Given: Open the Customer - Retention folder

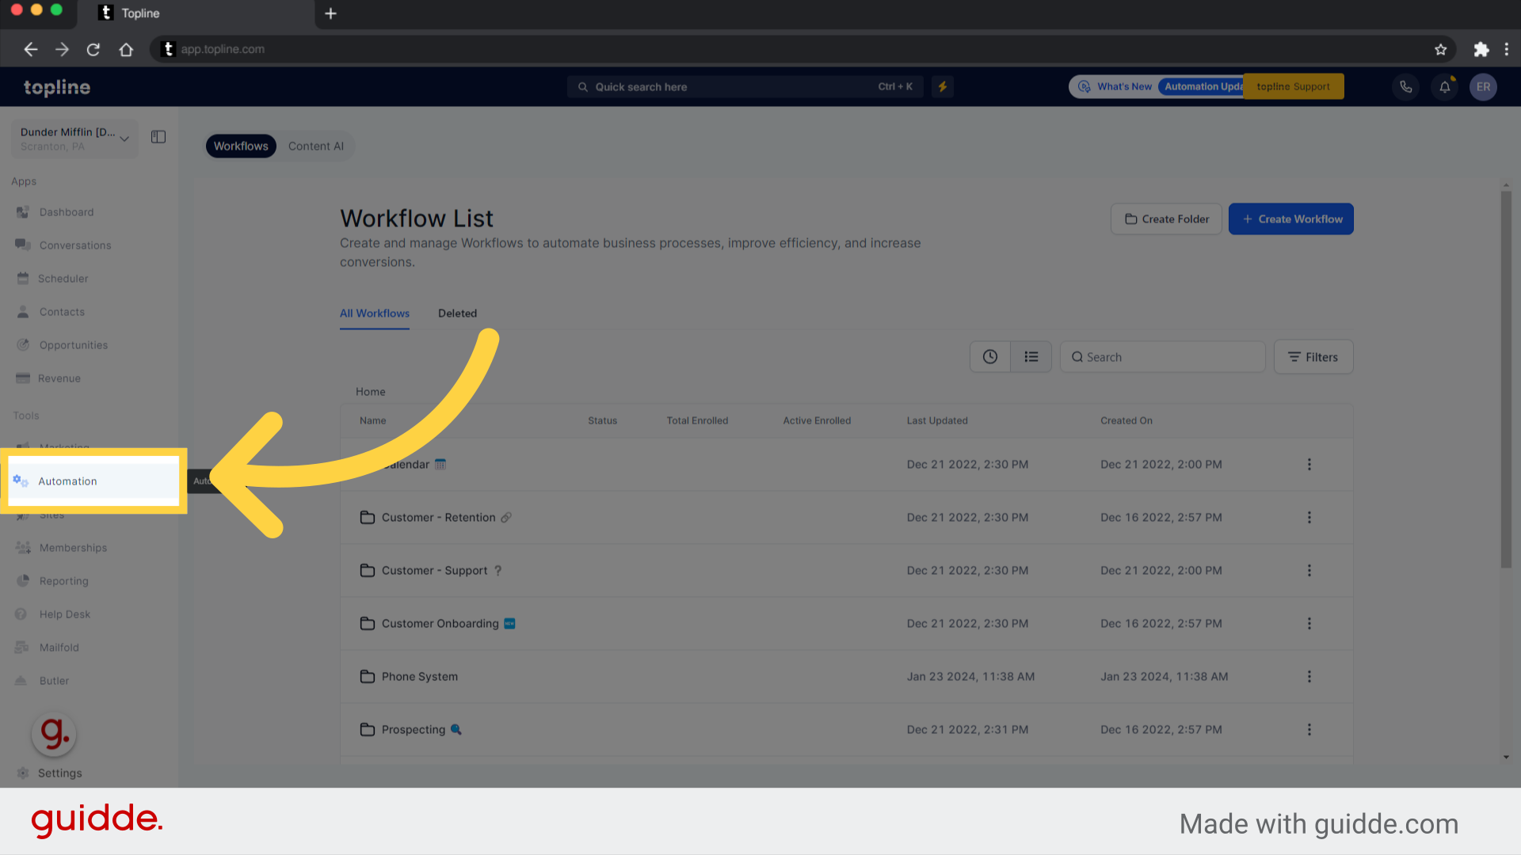Looking at the screenshot, I should tap(438, 518).
